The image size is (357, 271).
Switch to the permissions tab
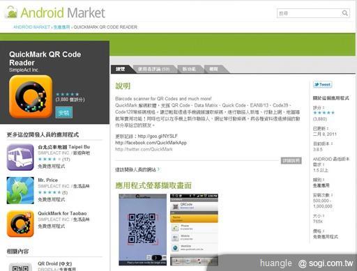pyautogui.click(x=214, y=69)
